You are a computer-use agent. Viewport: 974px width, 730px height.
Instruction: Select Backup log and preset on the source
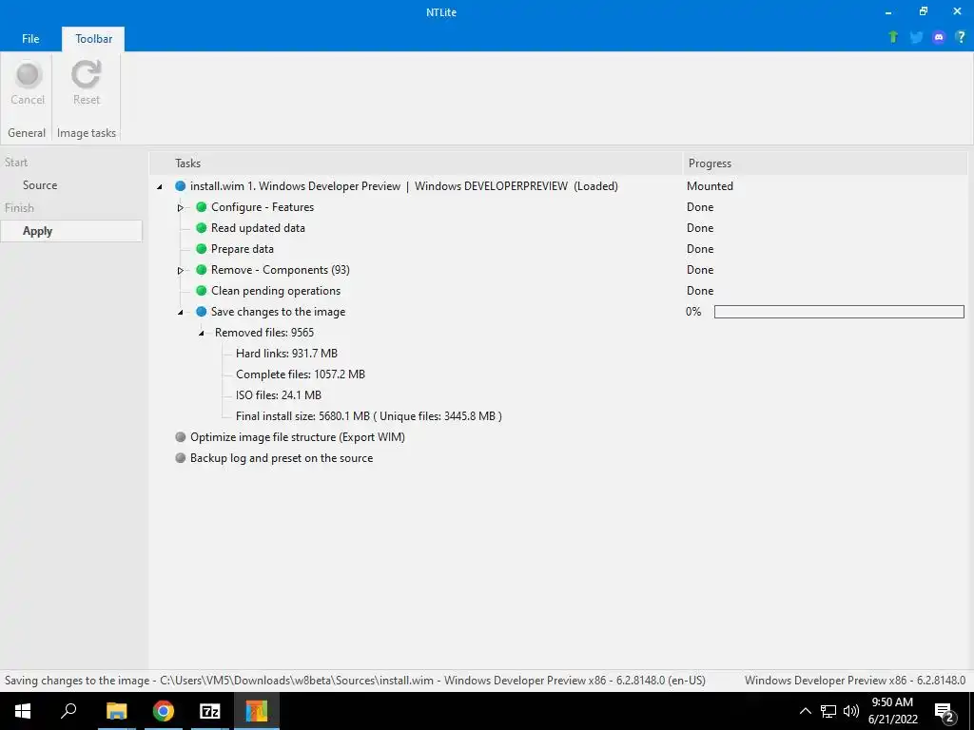pyautogui.click(x=282, y=458)
